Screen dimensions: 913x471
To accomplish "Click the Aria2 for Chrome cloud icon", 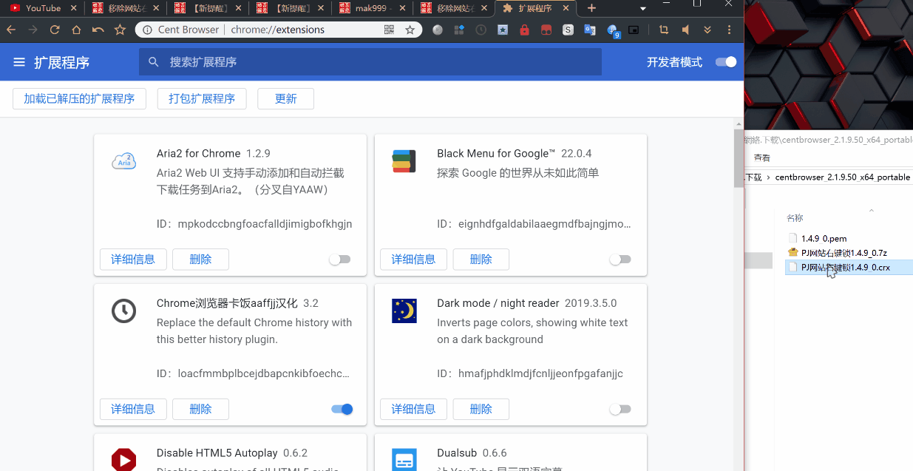I will (123, 161).
